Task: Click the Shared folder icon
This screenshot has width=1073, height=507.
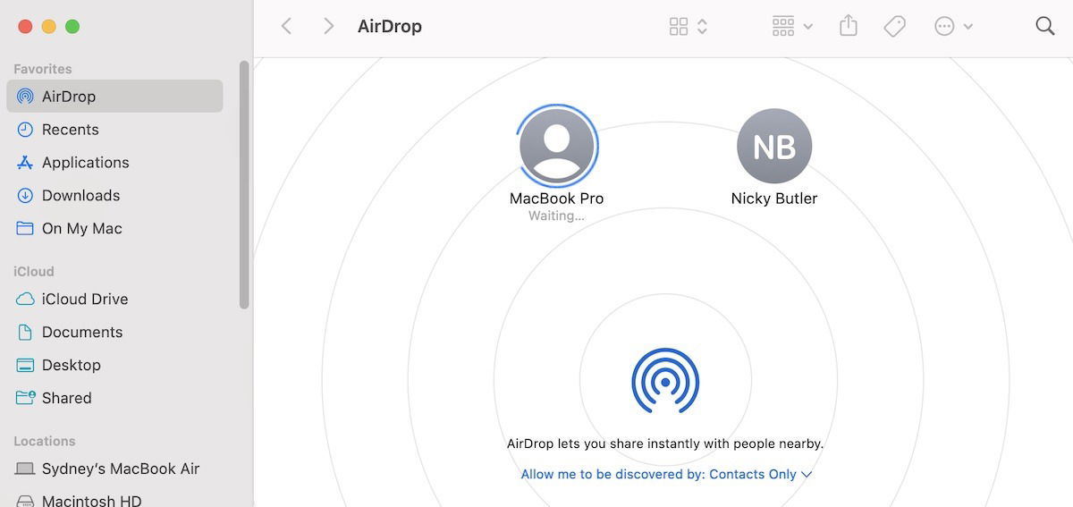Action: coord(25,399)
